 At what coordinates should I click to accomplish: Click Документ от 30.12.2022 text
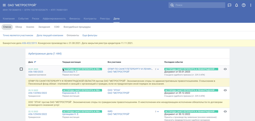177,114
